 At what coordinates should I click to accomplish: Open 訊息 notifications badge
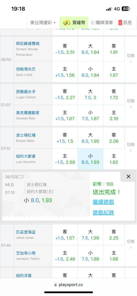pyautogui.click(x=125, y=23)
